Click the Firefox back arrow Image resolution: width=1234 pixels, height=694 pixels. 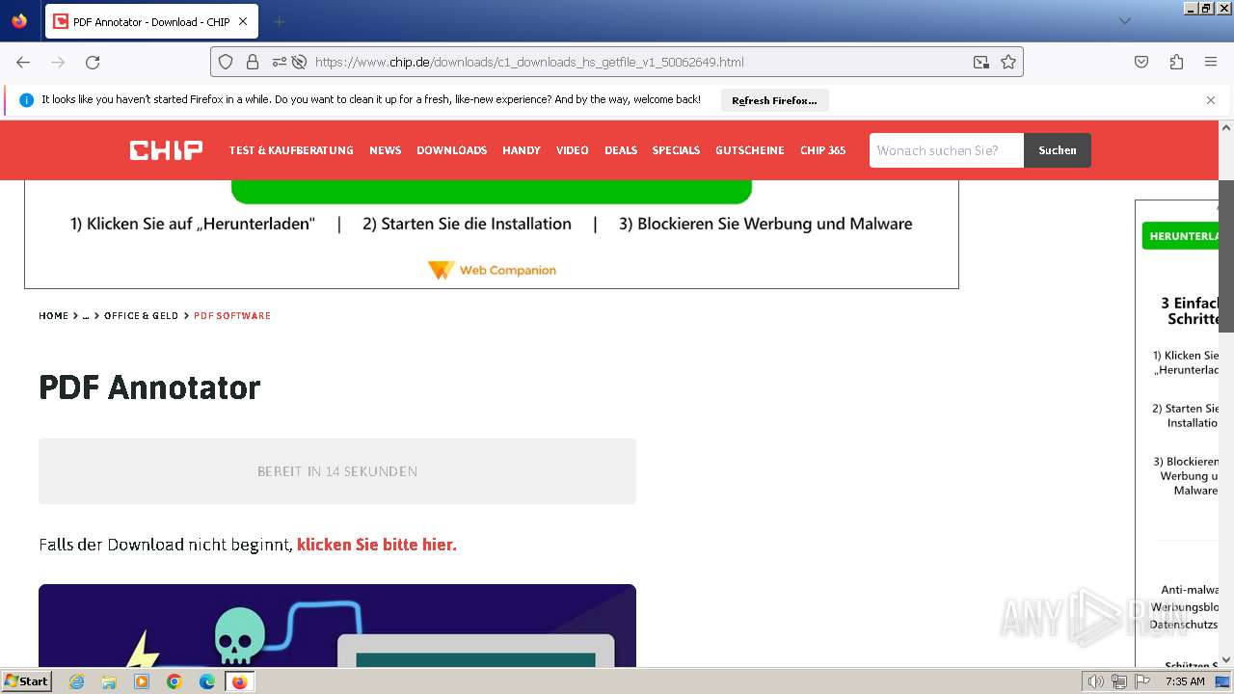tap(23, 62)
